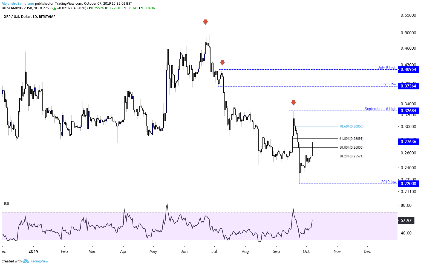Click the Jul label on time axis
This screenshot has width=421, height=266.
click(214, 251)
